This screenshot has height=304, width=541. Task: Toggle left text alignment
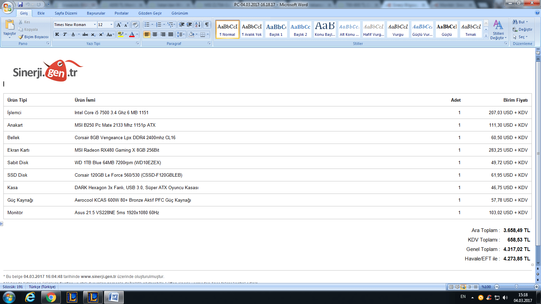pyautogui.click(x=147, y=34)
